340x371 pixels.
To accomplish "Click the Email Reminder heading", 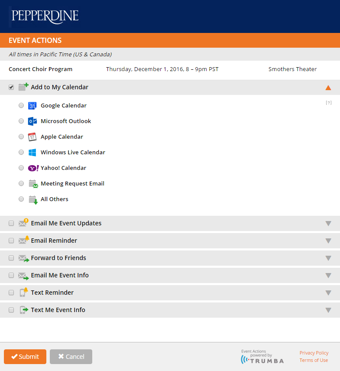I will pos(54,241).
